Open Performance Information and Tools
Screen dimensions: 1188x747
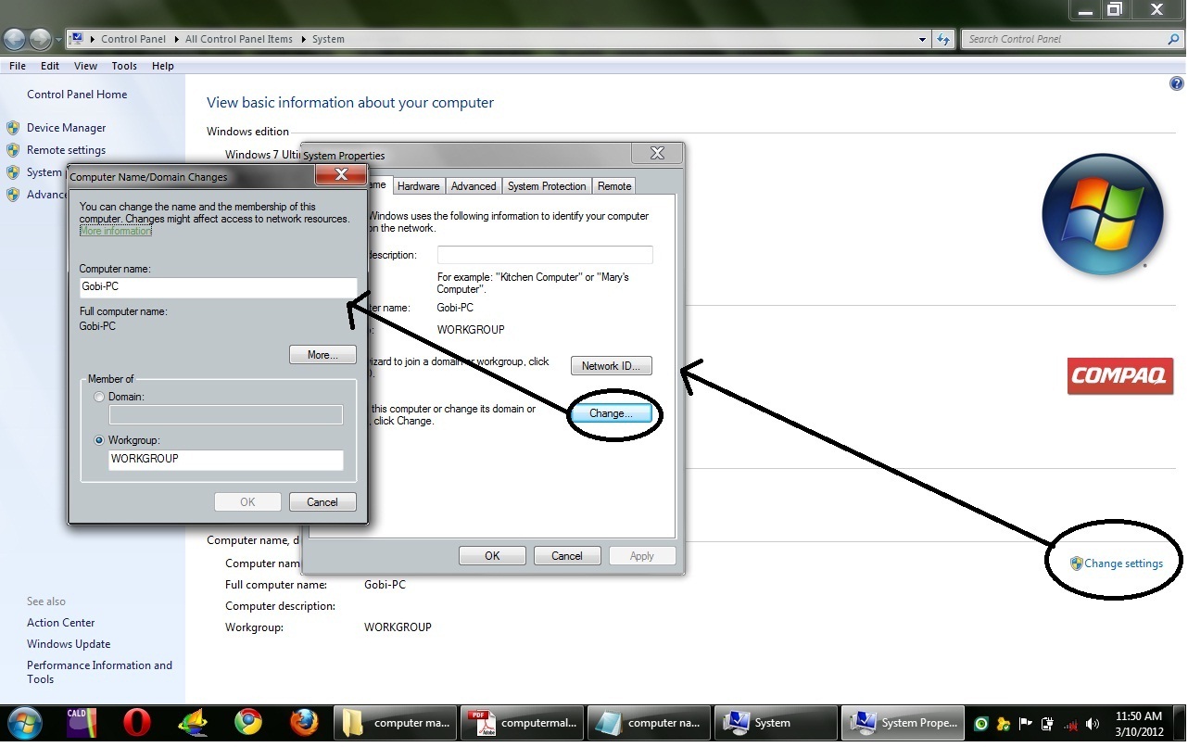pos(99,672)
